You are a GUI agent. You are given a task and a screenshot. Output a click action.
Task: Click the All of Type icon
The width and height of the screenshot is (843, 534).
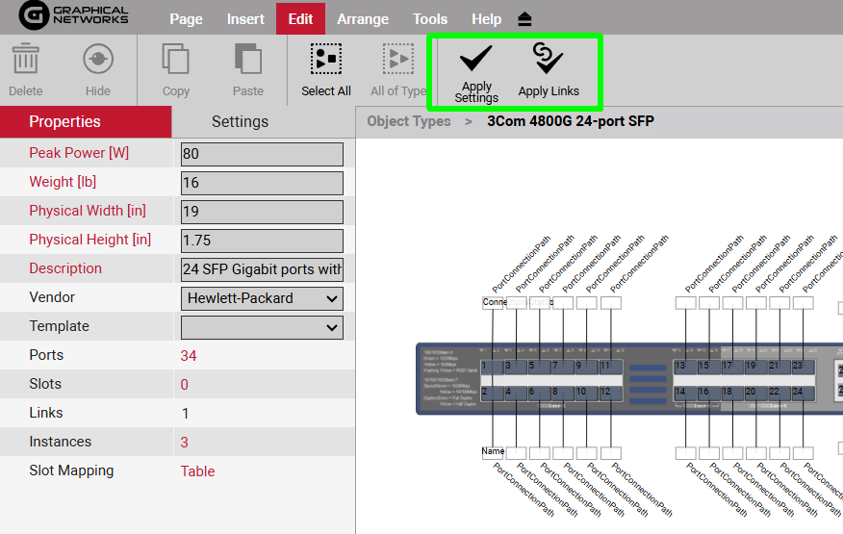coord(397,61)
